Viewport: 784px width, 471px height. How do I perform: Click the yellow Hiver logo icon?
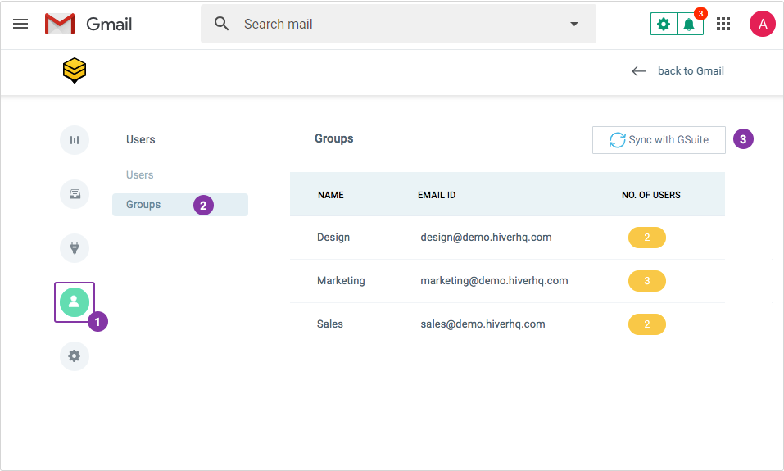click(x=75, y=70)
